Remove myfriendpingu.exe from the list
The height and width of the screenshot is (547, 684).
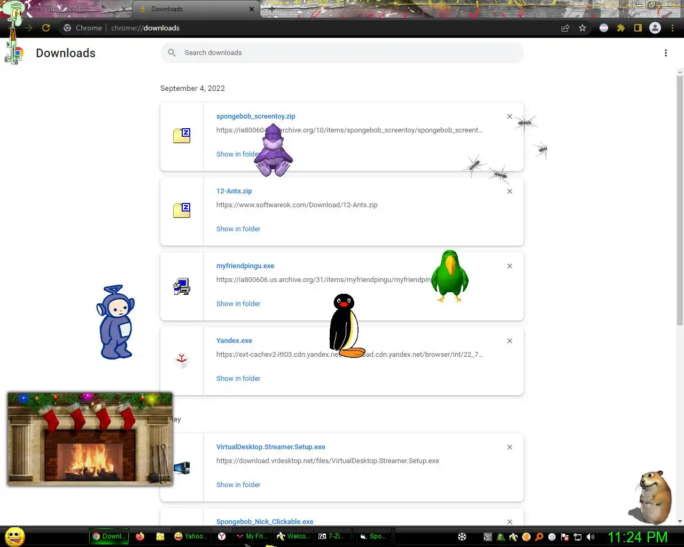[510, 266]
